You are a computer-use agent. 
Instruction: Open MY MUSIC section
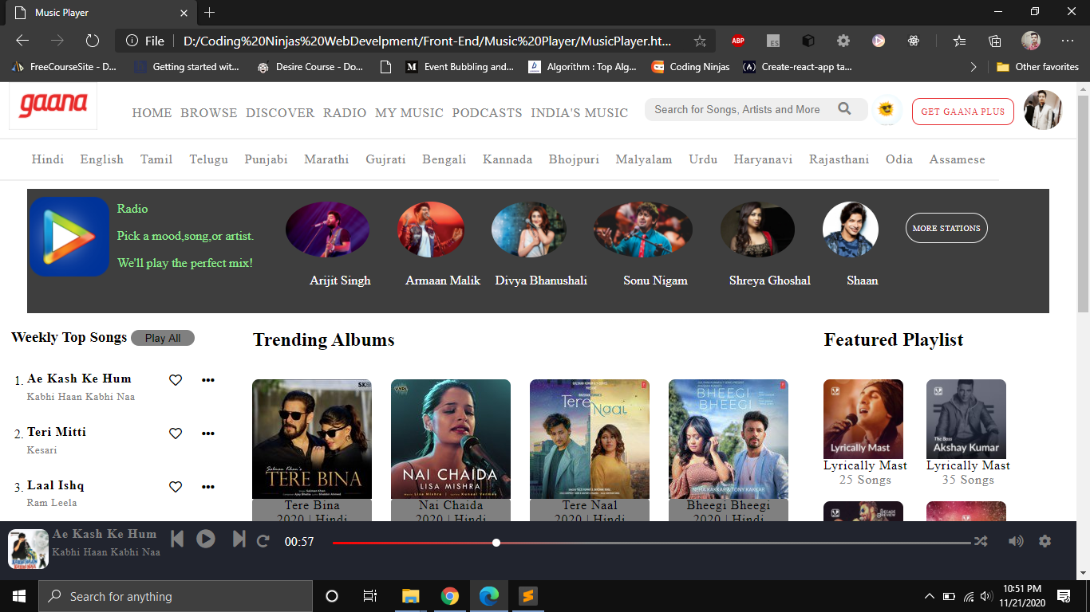(409, 113)
